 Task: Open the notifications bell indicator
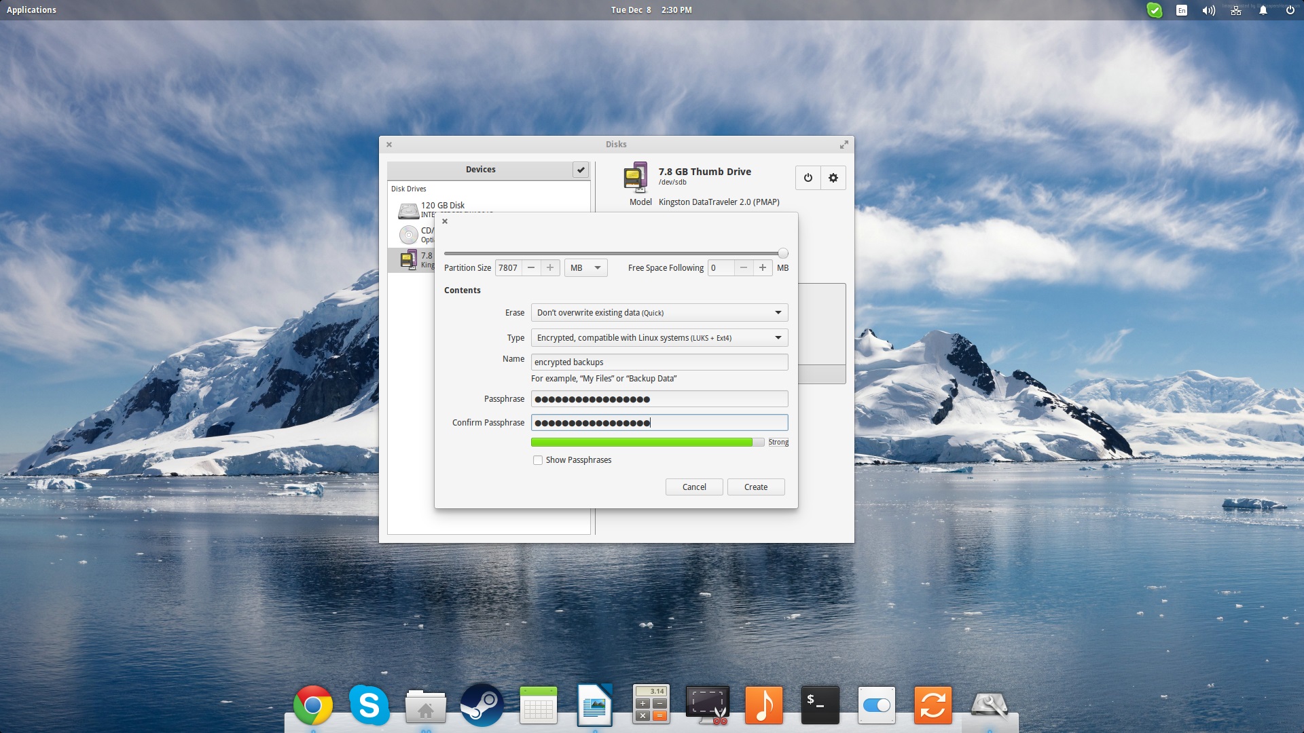pos(1263,10)
